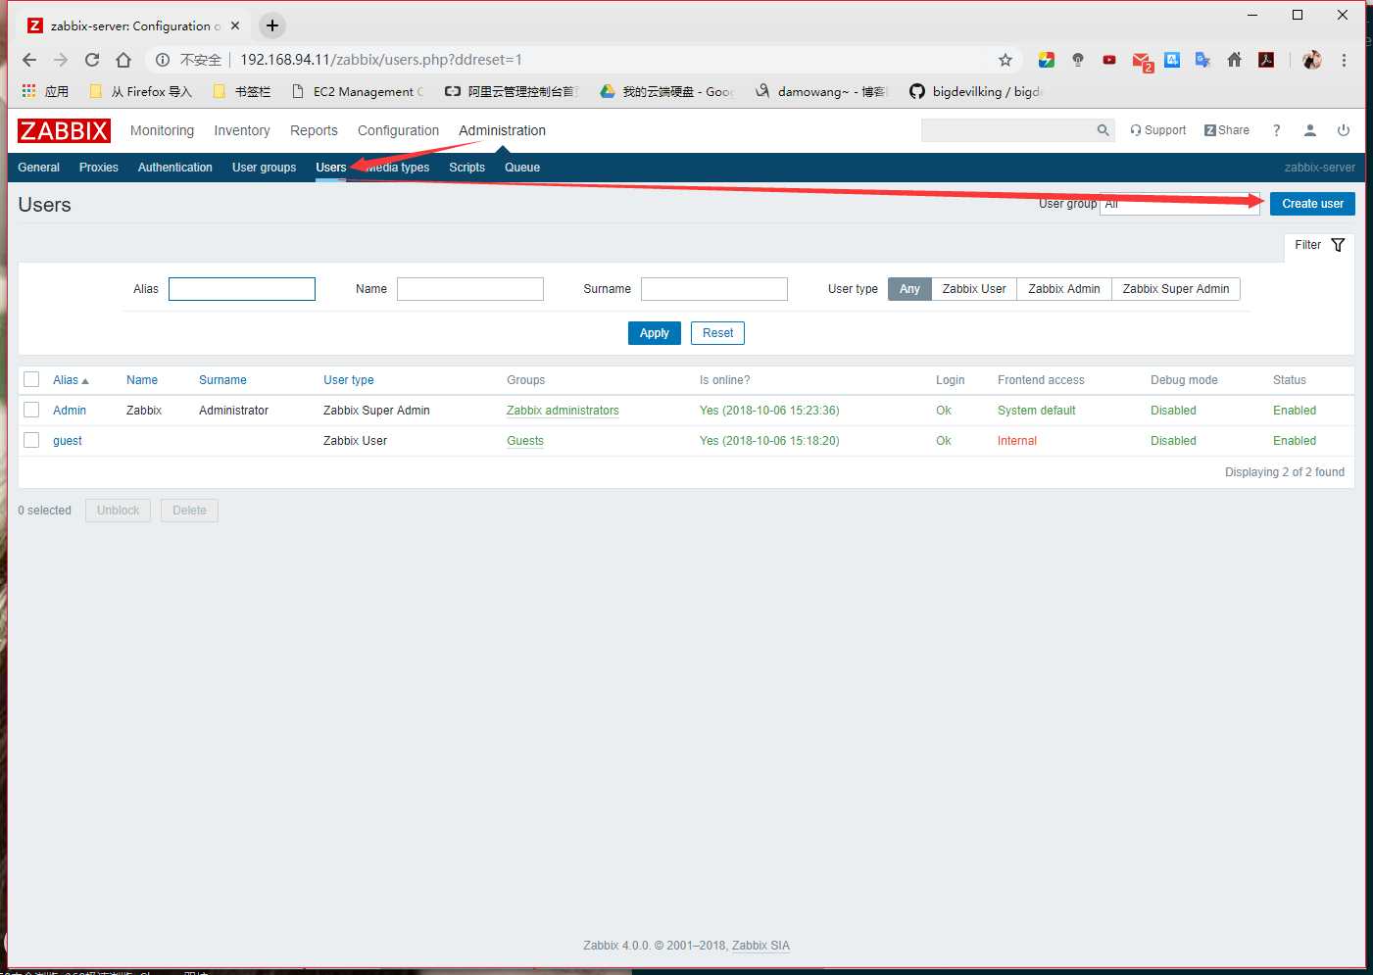View site information icon in address bar
The width and height of the screenshot is (1373, 975).
pos(163,60)
